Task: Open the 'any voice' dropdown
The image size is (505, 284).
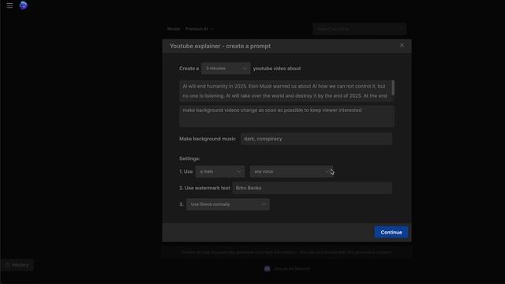Action: tap(291, 172)
